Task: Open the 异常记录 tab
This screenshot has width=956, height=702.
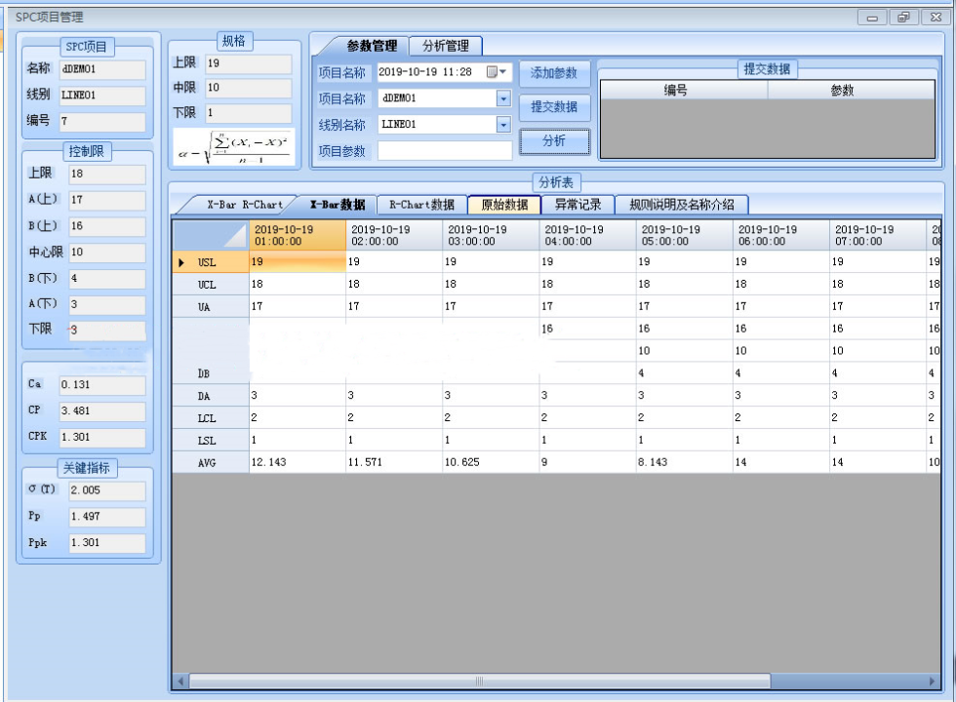Action: pos(578,205)
